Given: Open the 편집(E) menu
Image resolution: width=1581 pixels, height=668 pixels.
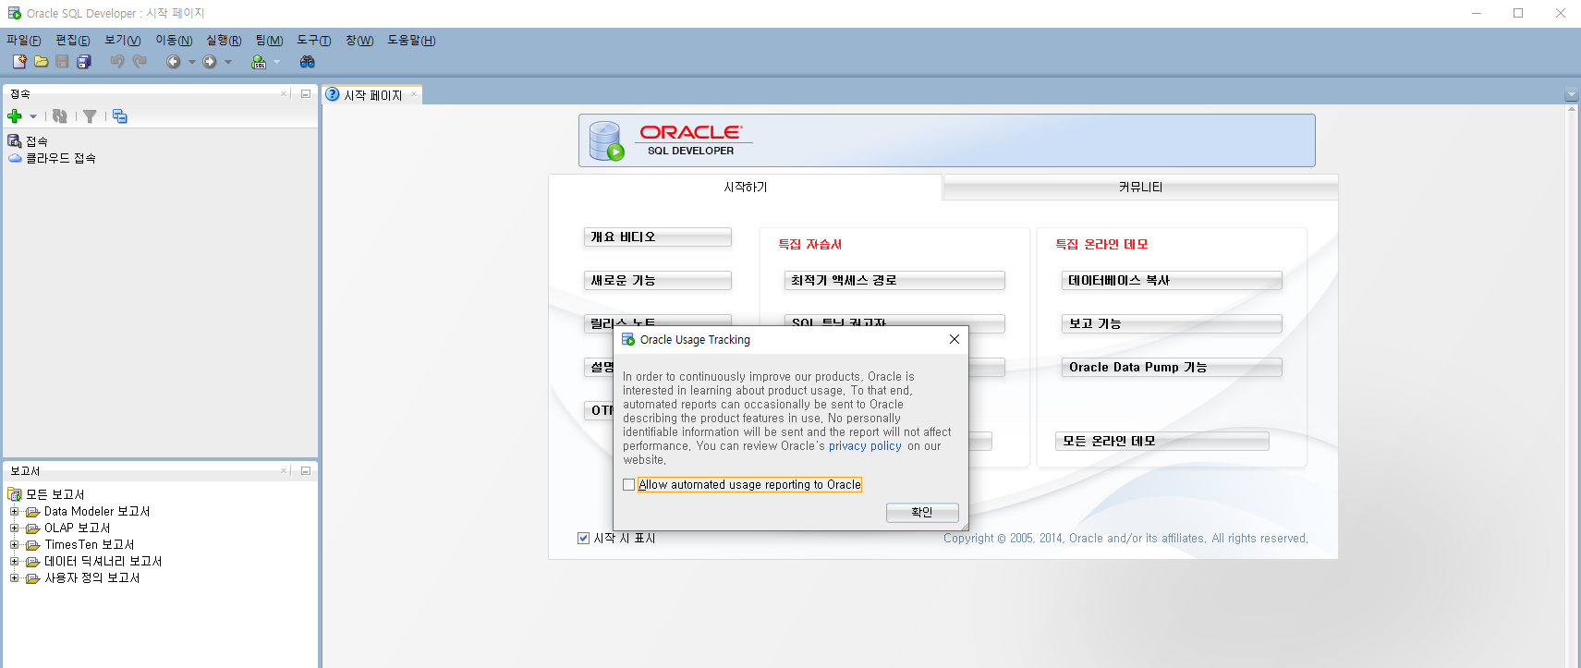Looking at the screenshot, I should (x=73, y=40).
